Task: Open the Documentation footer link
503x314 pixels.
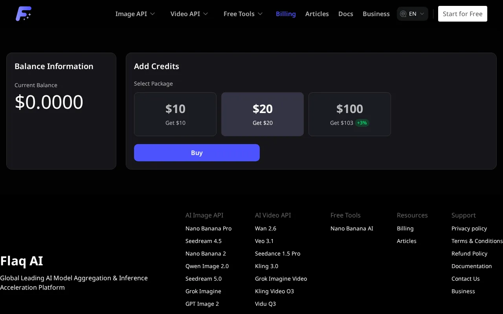Action: pos(472,266)
